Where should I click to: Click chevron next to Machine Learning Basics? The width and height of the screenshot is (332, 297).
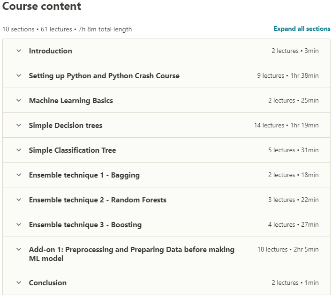tap(19, 101)
